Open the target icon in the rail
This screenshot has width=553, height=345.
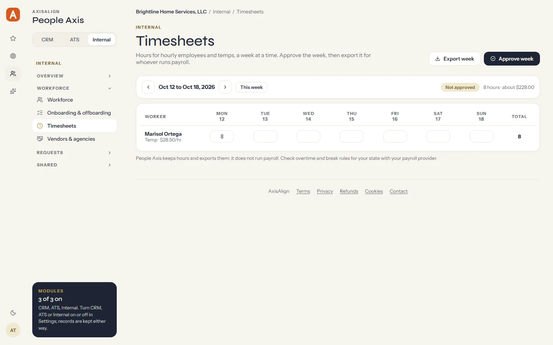pos(13,56)
